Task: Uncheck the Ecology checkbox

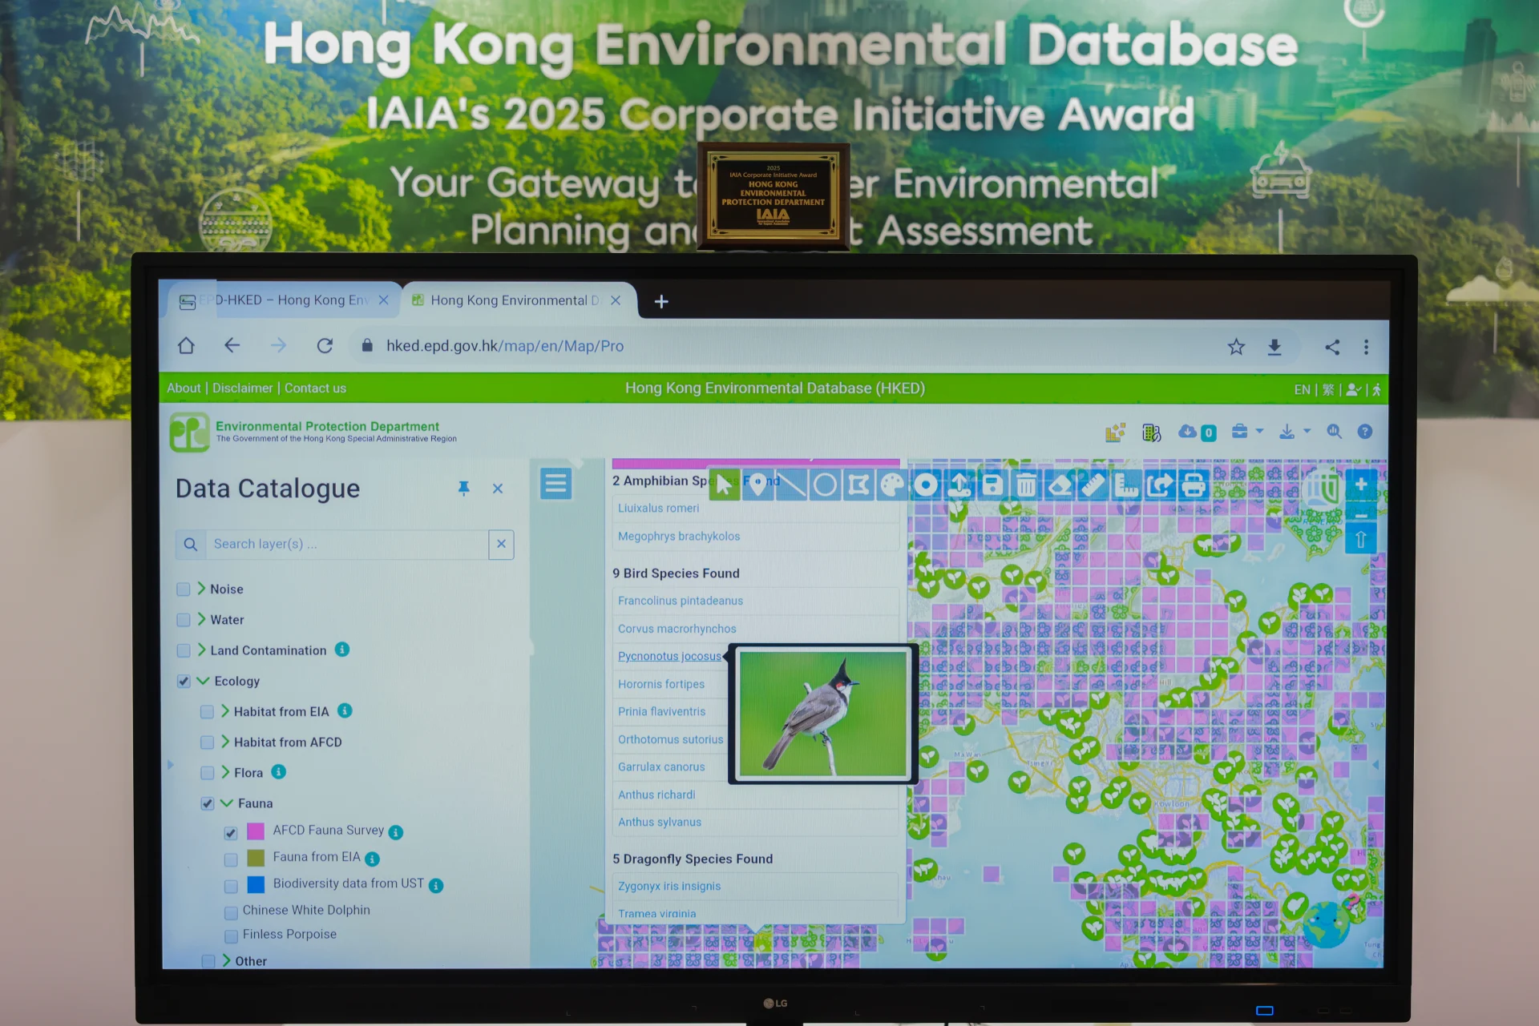Action: (184, 682)
